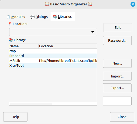Click the Export... button
The height and width of the screenshot is (124, 137).
[117, 88]
